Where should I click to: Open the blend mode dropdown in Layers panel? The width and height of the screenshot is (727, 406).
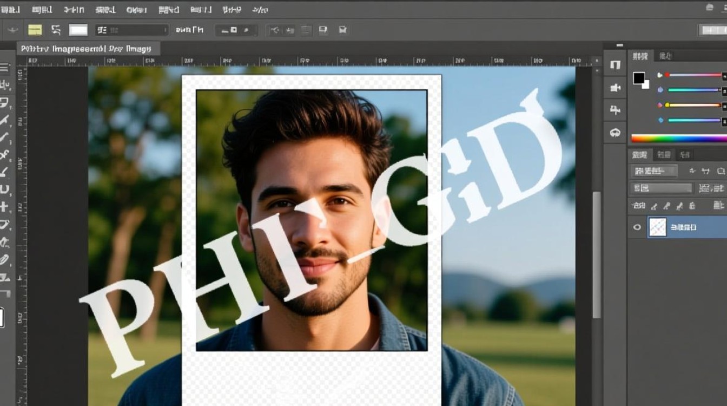click(x=654, y=171)
